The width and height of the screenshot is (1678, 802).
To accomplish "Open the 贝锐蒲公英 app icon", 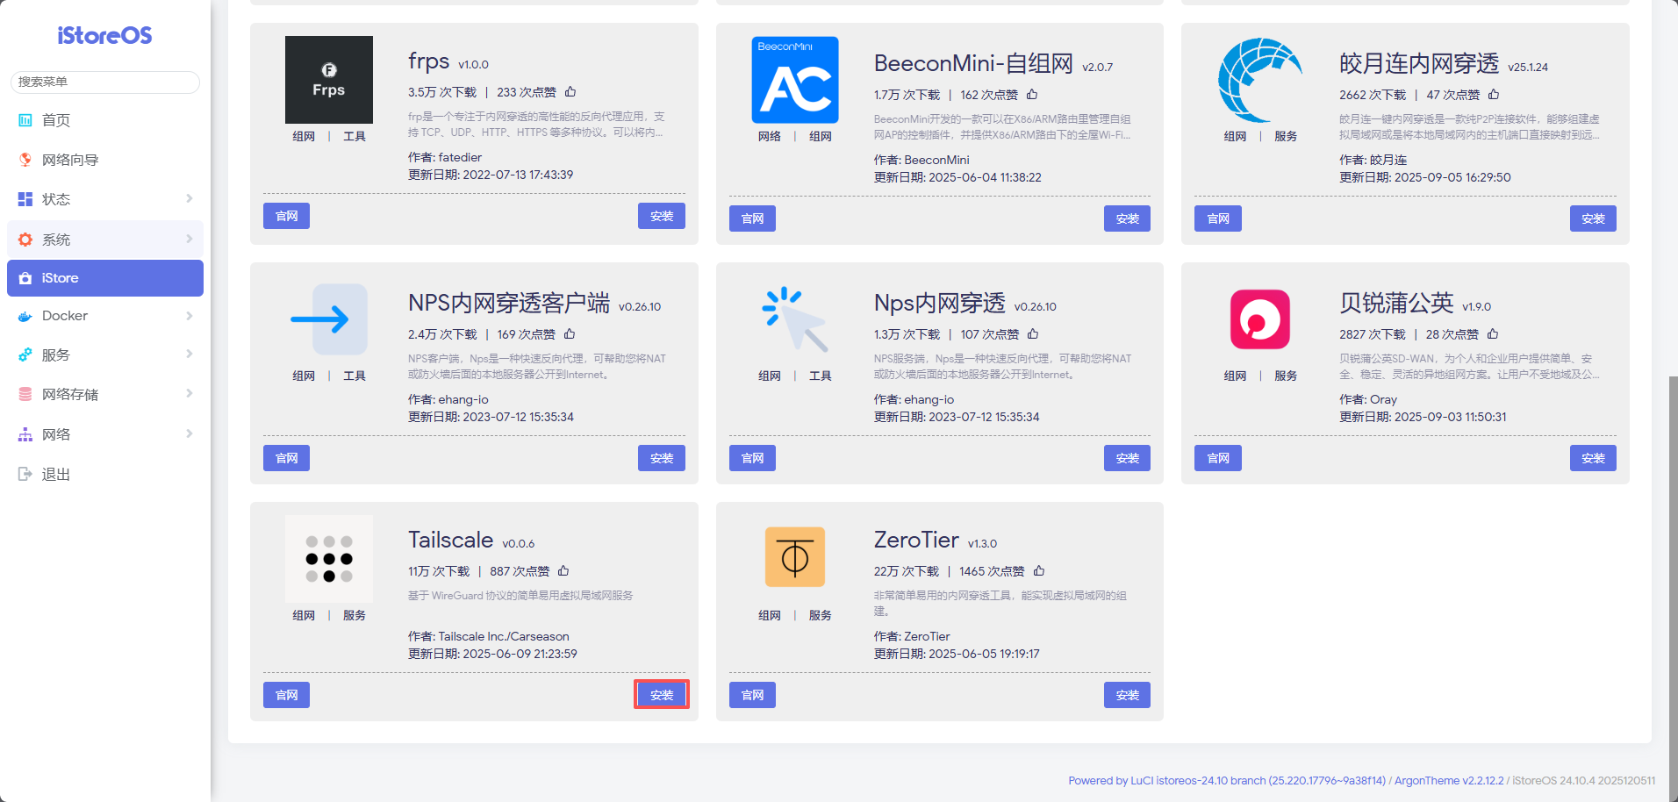I will 1260,319.
